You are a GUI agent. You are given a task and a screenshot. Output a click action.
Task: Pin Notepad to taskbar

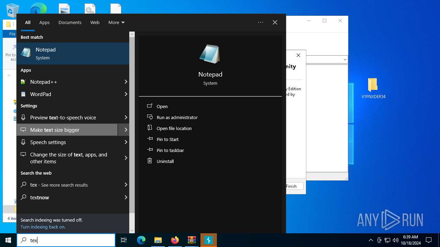[170, 150]
